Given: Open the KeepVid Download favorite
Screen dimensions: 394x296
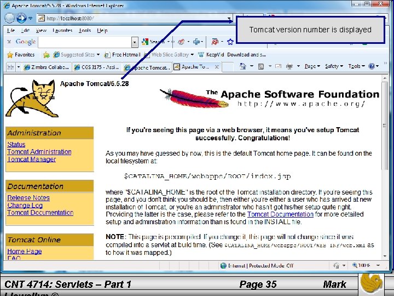Looking at the screenshot, I should pos(231,55).
